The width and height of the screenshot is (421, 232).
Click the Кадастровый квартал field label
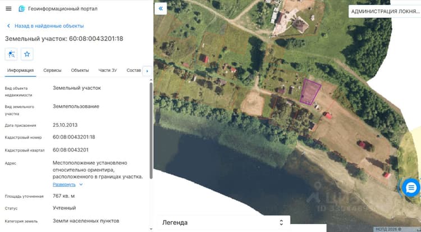point(25,151)
